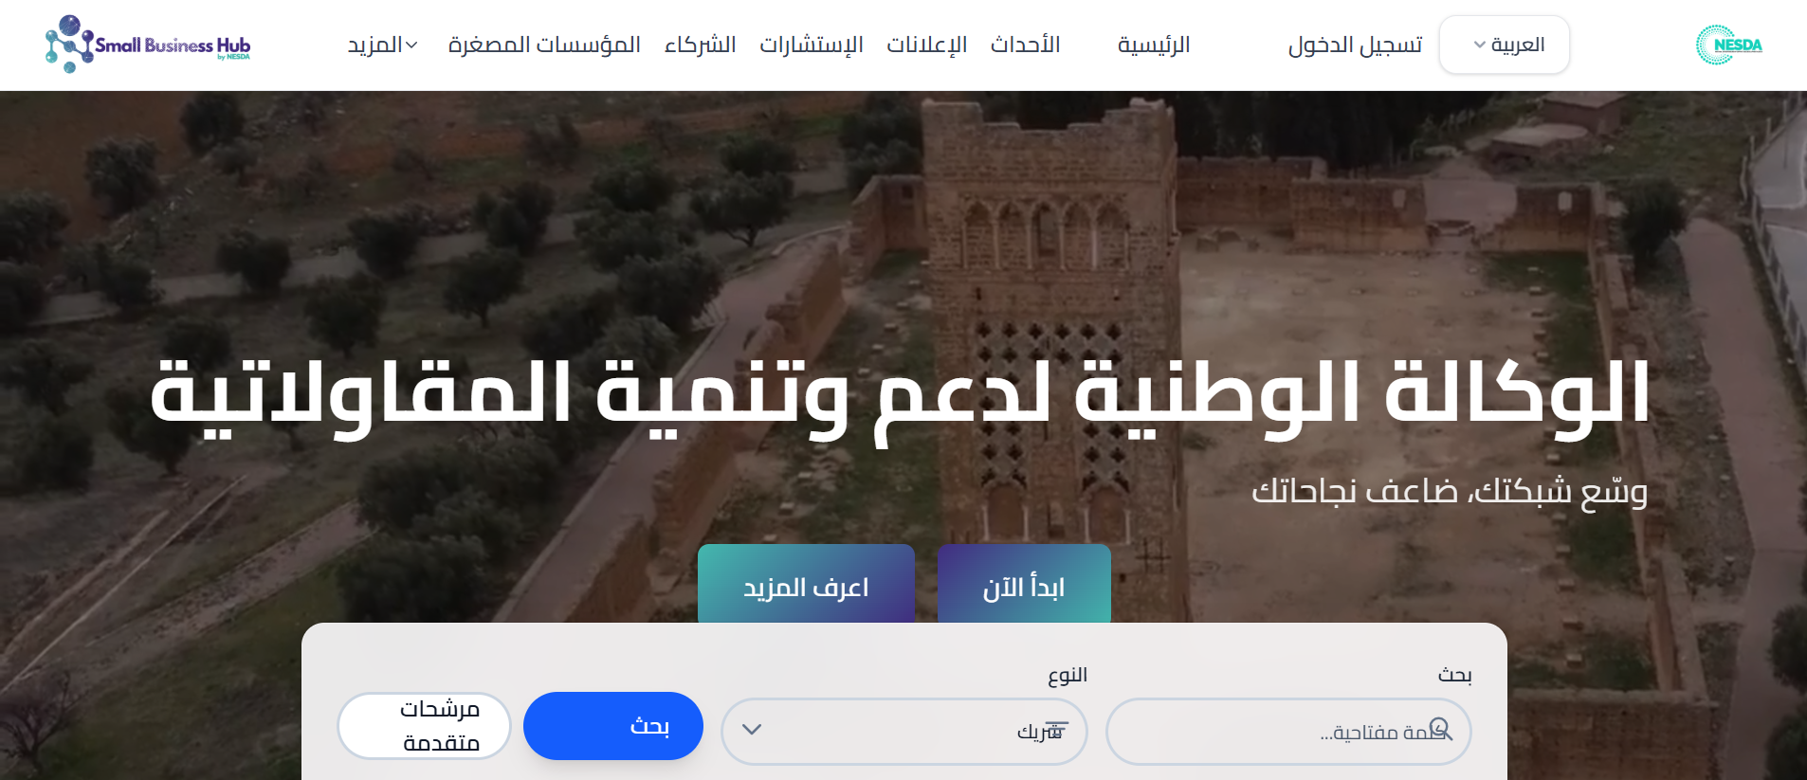The image size is (1807, 780).
Task: Open the العربية language dropdown
Action: 1505,45
